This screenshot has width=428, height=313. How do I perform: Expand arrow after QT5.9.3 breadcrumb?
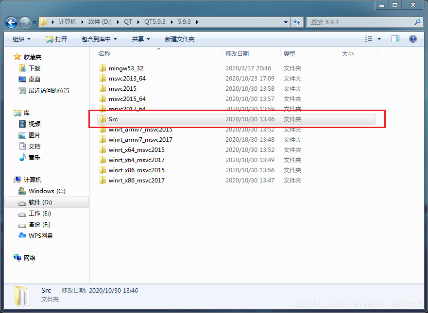pos(171,22)
